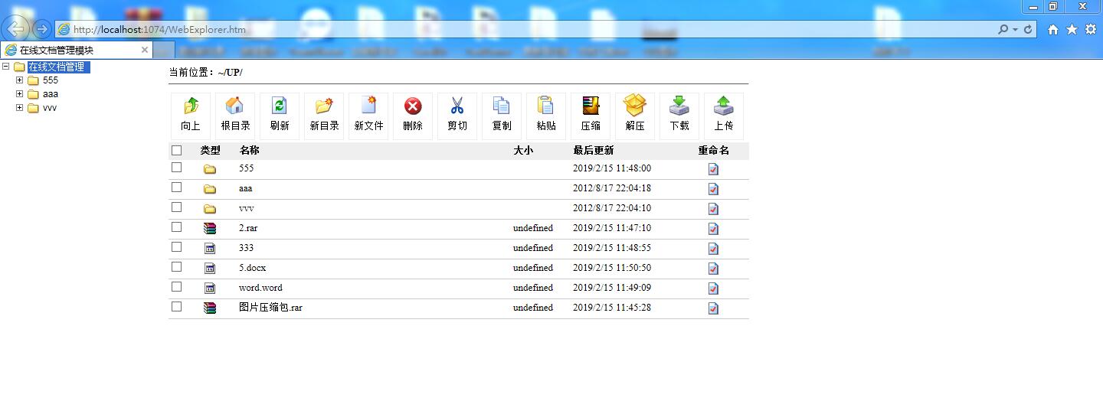Toggle the select-all checkbox in the header row
1103x401 pixels.
pyautogui.click(x=177, y=151)
